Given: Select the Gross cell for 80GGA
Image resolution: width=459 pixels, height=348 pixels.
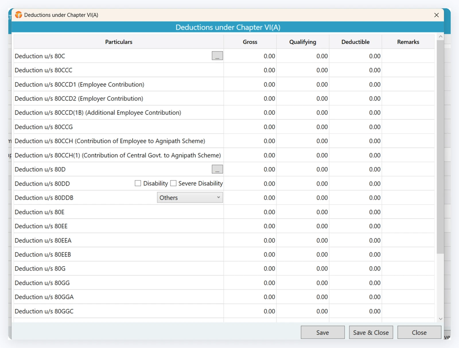Looking at the screenshot, I should click(x=250, y=297).
